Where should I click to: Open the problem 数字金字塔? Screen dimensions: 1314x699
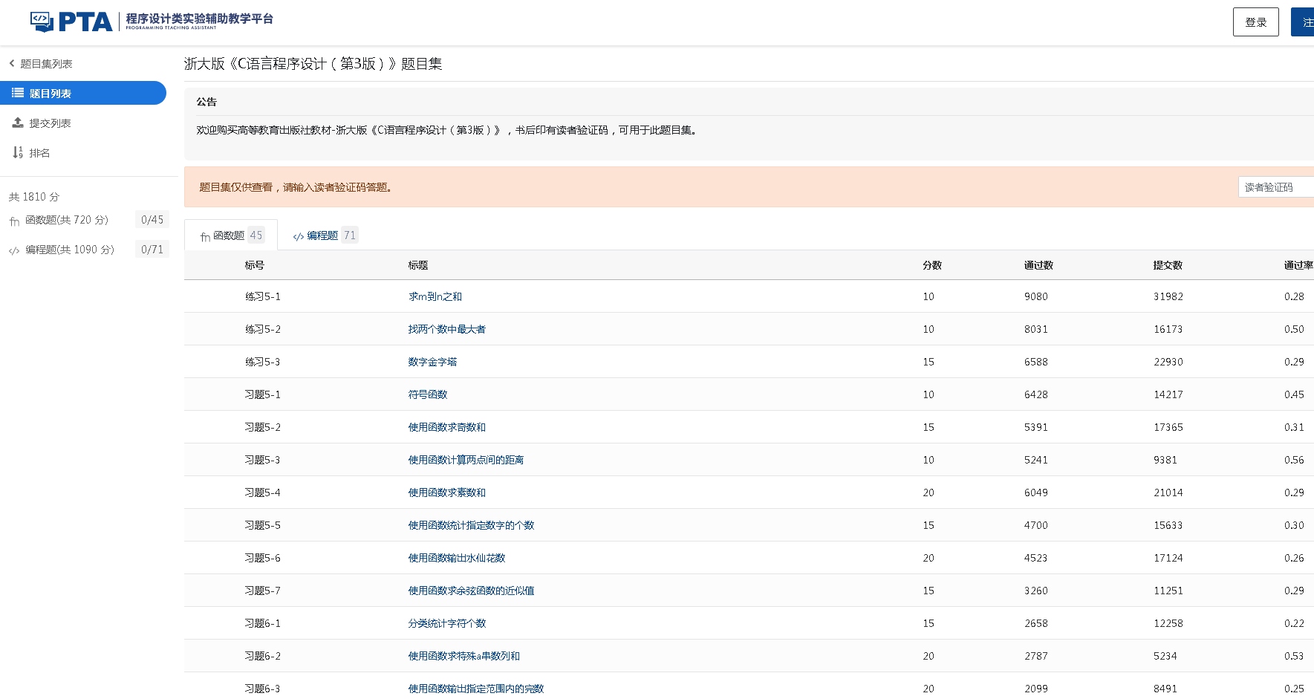(432, 362)
